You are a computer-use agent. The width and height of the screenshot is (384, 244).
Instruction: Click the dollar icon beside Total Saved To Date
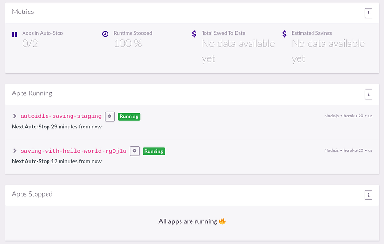(194, 34)
